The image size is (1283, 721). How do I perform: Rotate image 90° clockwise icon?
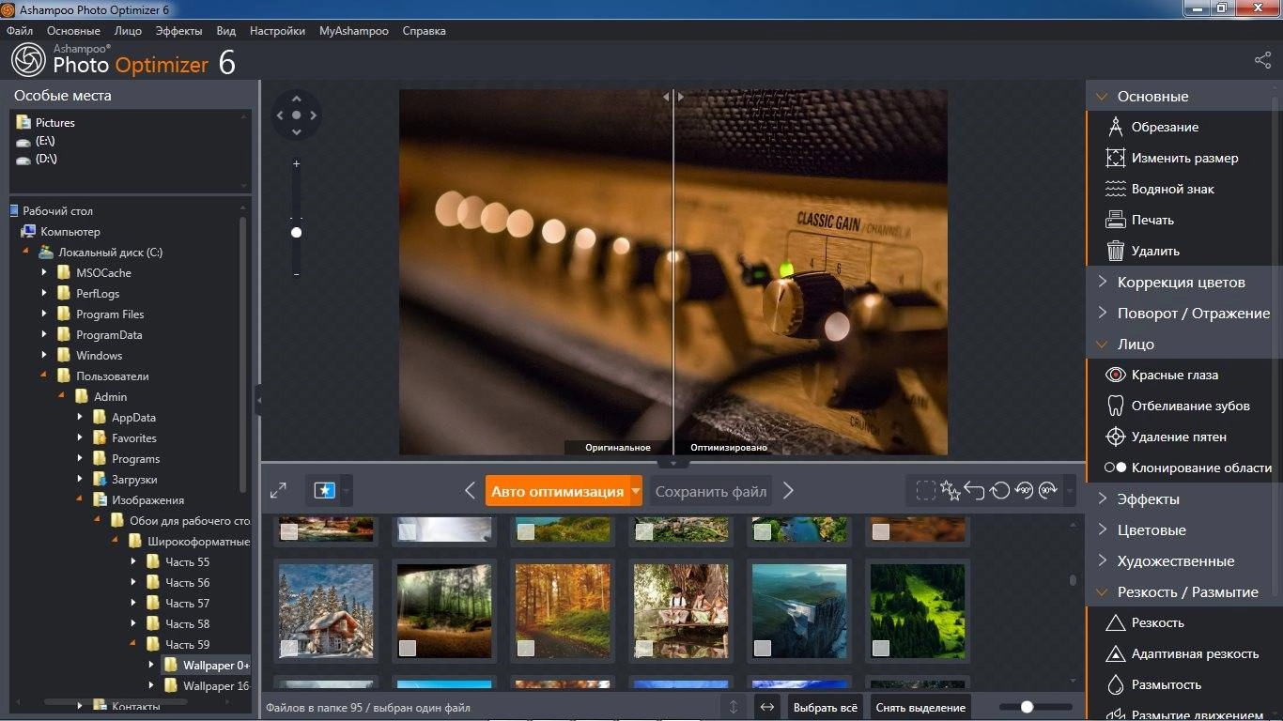1048,490
